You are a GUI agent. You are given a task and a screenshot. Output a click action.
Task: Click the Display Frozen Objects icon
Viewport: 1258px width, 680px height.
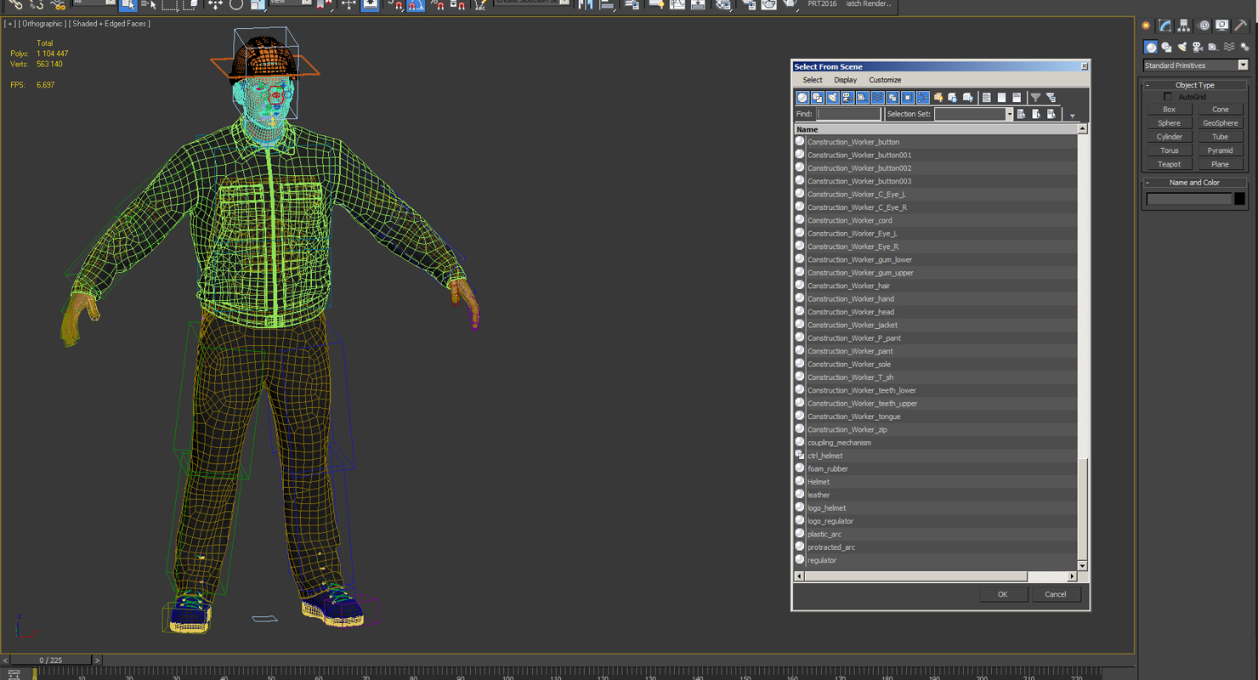[953, 98]
